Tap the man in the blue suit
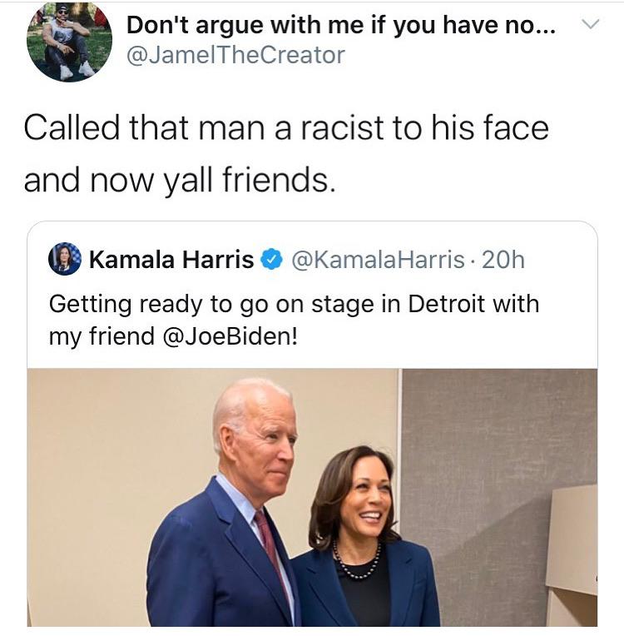Image resolution: width=624 pixels, height=636 pixels. point(229,533)
